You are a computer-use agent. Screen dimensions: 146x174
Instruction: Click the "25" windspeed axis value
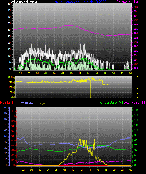(x=9, y=36)
